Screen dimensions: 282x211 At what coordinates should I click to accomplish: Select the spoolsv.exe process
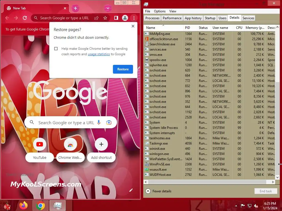tap(210, 60)
